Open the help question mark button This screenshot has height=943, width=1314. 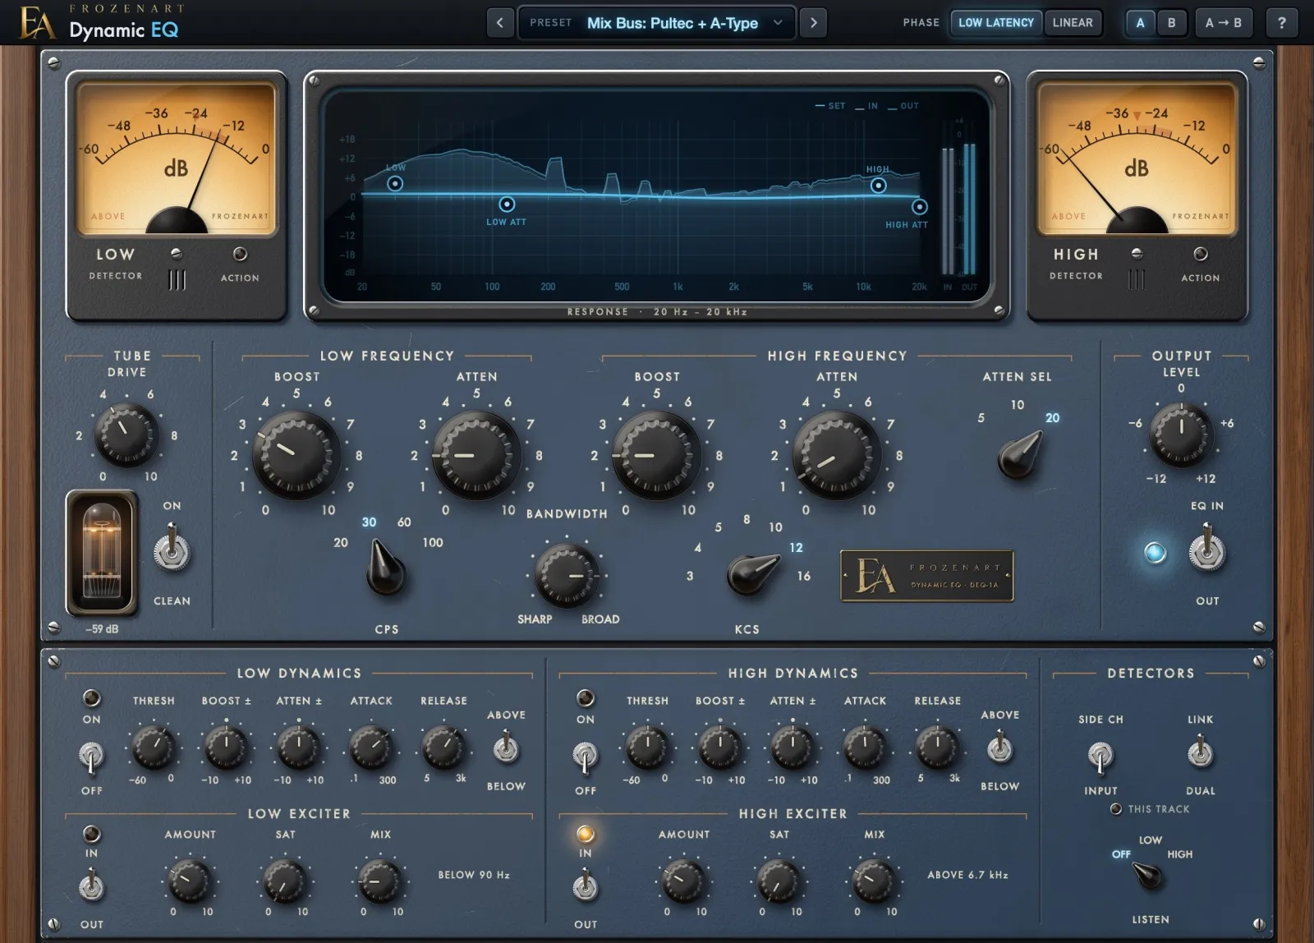click(1282, 23)
